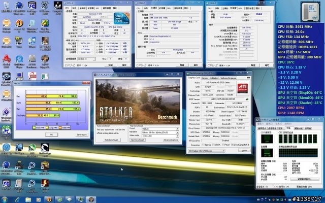The height and width of the screenshot is (203, 325).
Task: Click the orange Min FPS legend swatch
Action: (x=60, y=128)
